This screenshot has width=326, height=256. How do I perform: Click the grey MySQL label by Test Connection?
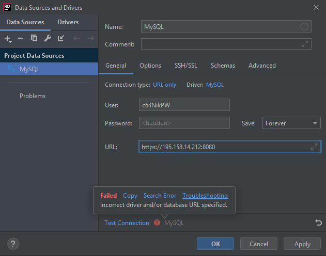coord(174,223)
